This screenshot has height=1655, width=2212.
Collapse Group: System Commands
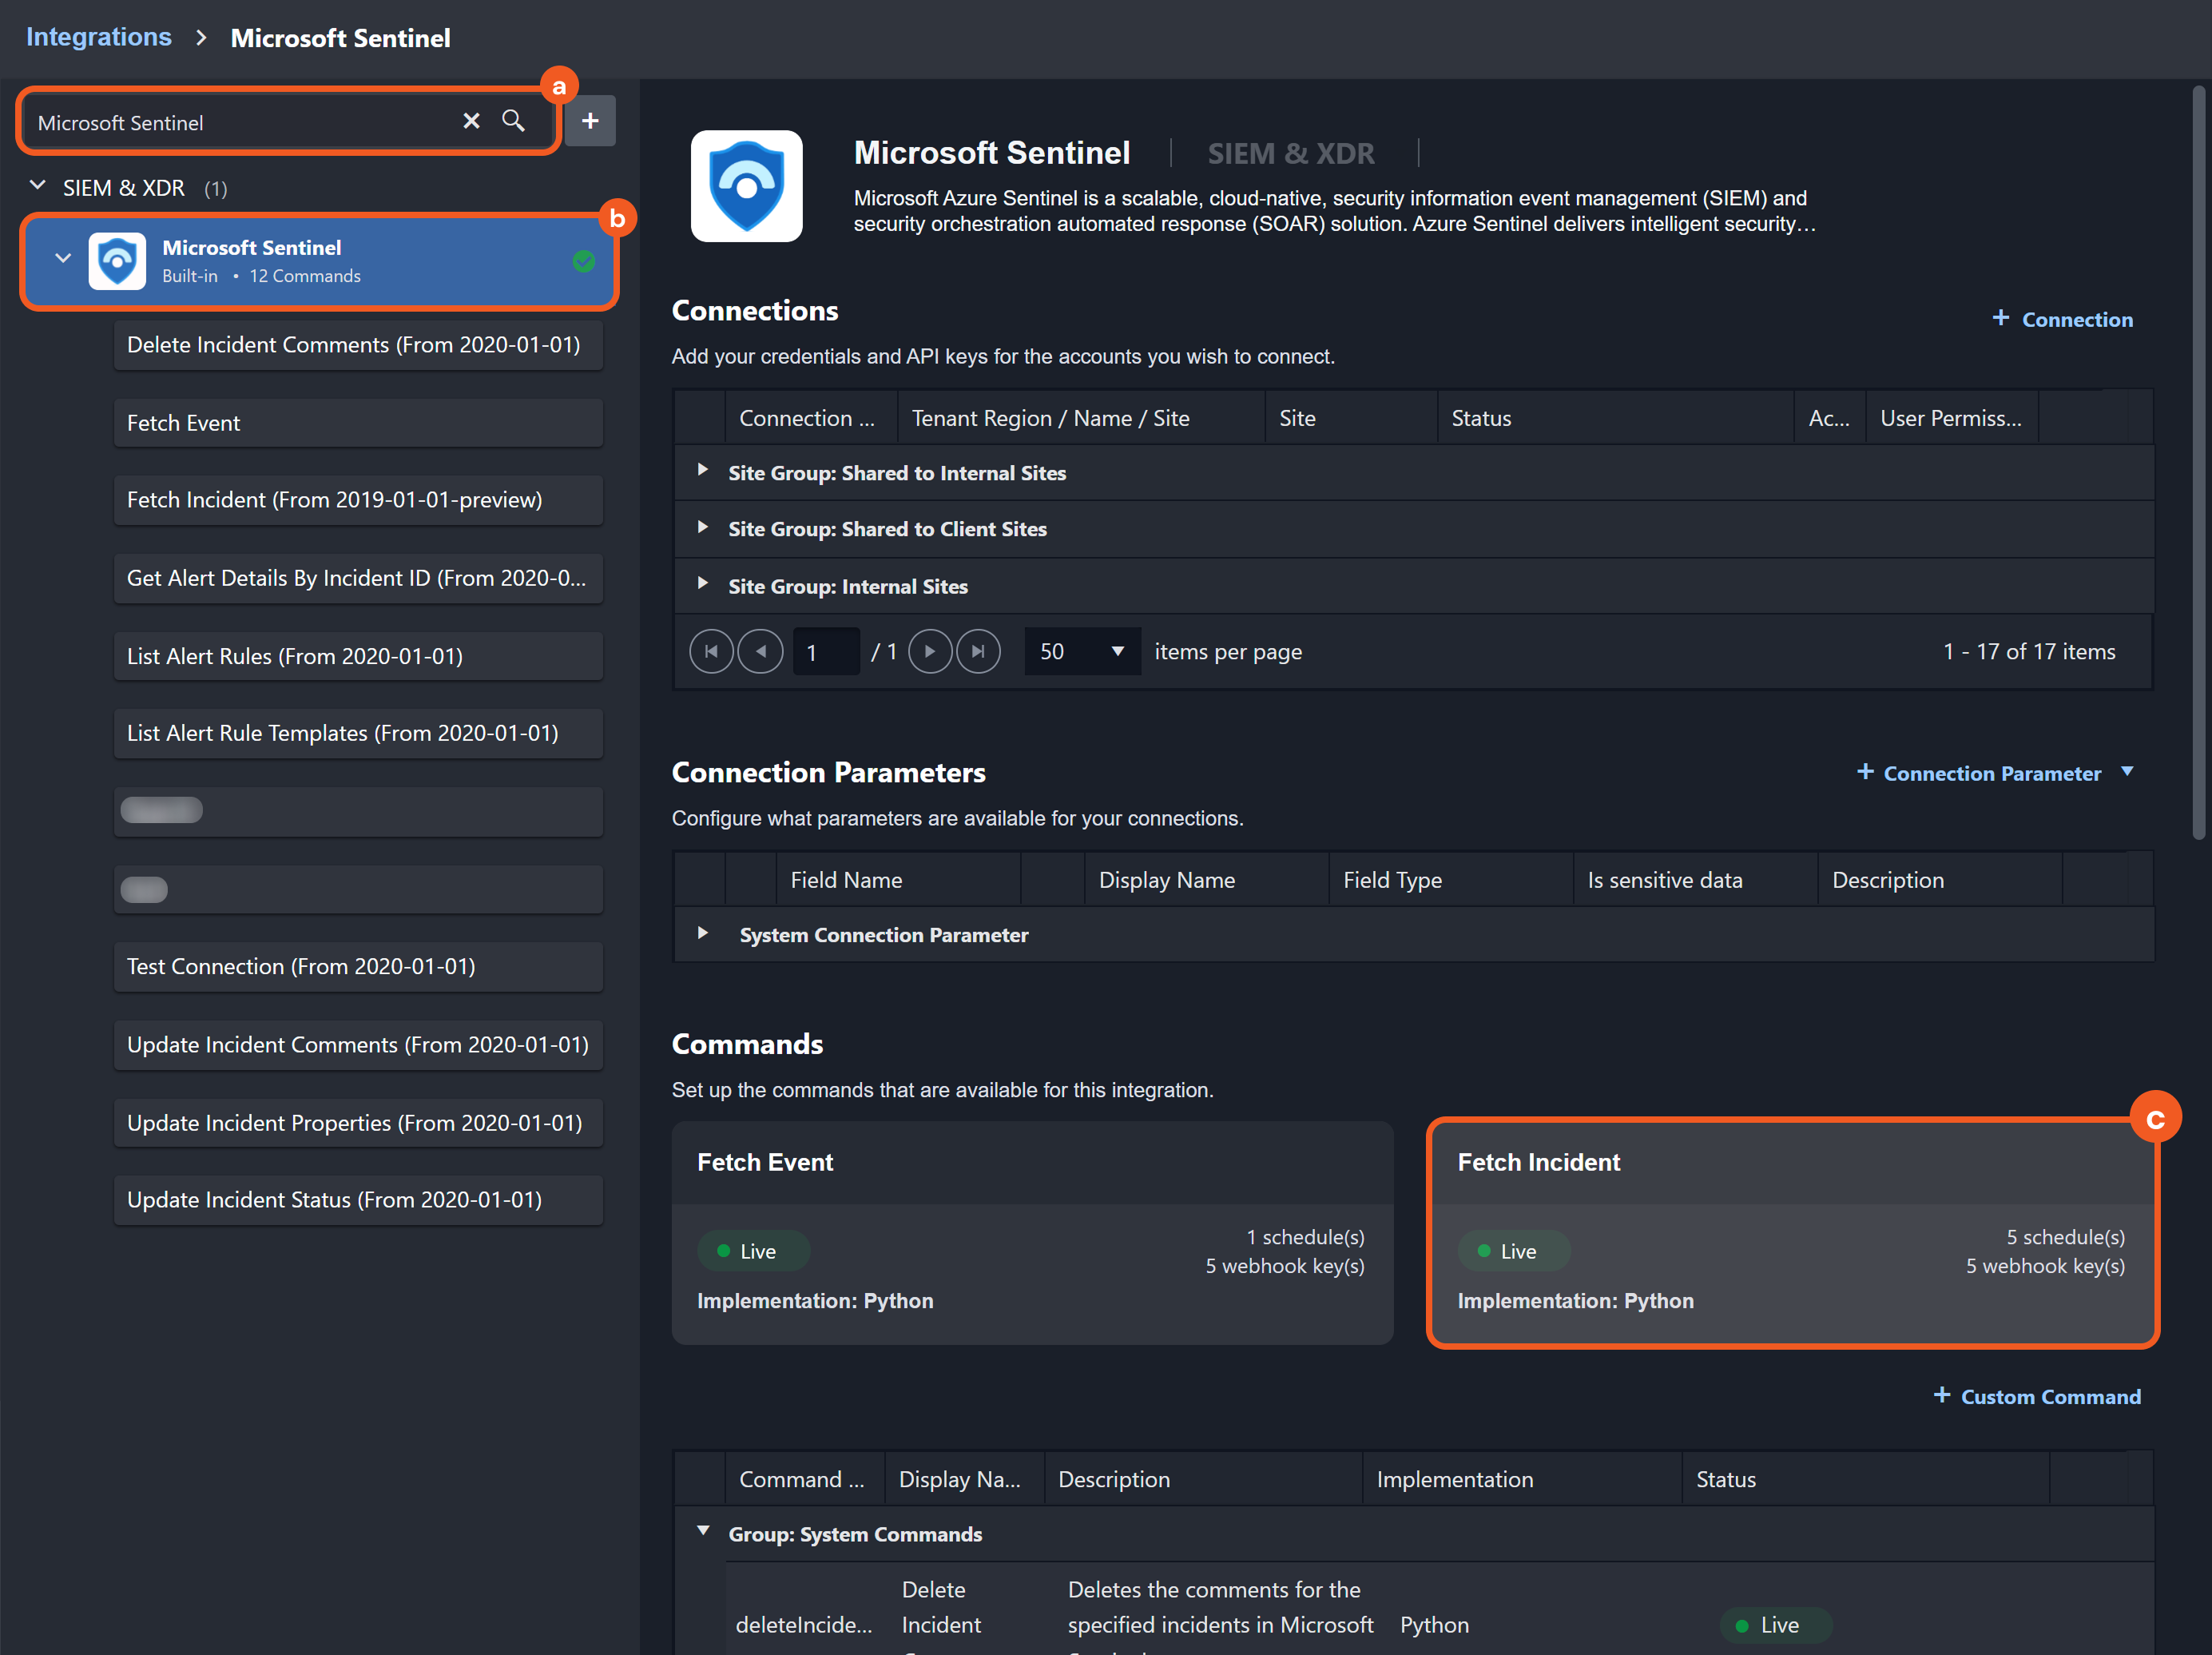tap(703, 1531)
